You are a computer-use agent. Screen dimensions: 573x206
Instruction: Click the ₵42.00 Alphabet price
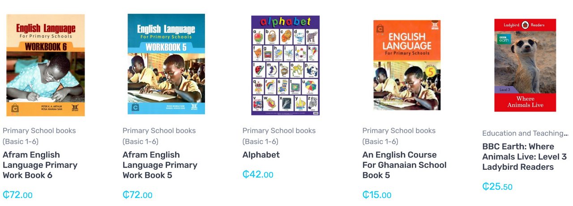pos(258,174)
